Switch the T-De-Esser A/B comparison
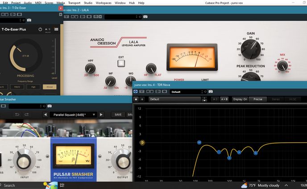Image resolution: width=307 pixels, height=189 pixels. point(48,29)
